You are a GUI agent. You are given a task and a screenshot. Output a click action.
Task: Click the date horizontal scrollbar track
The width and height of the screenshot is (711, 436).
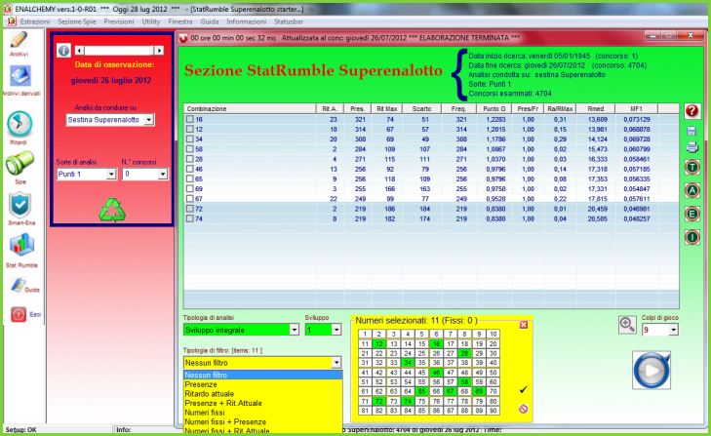point(119,51)
